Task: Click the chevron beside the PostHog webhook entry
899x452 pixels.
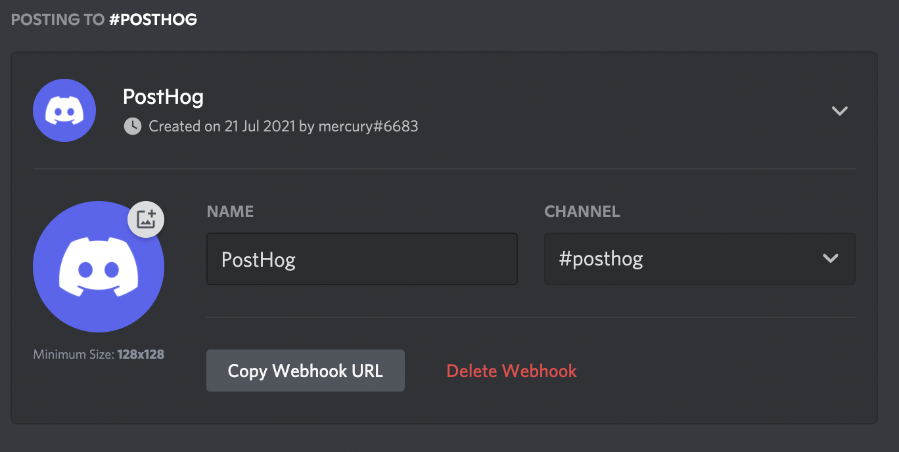Action: [x=840, y=111]
